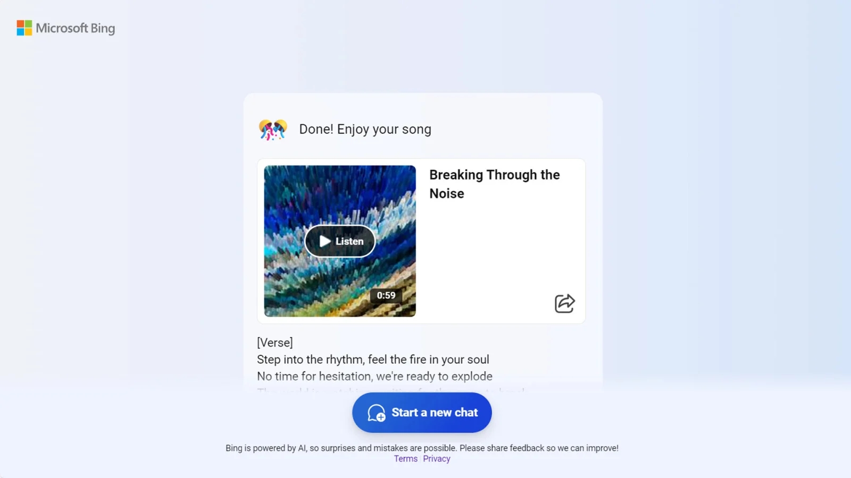Click the faded partially hidden third lyric line
Screen dimensions: 851x478
(391, 391)
